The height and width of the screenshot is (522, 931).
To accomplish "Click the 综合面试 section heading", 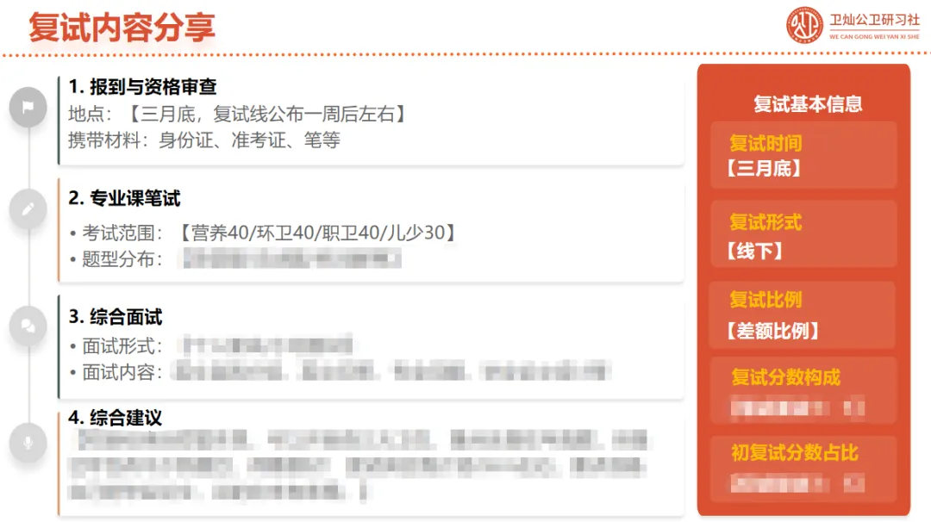I will click(116, 317).
